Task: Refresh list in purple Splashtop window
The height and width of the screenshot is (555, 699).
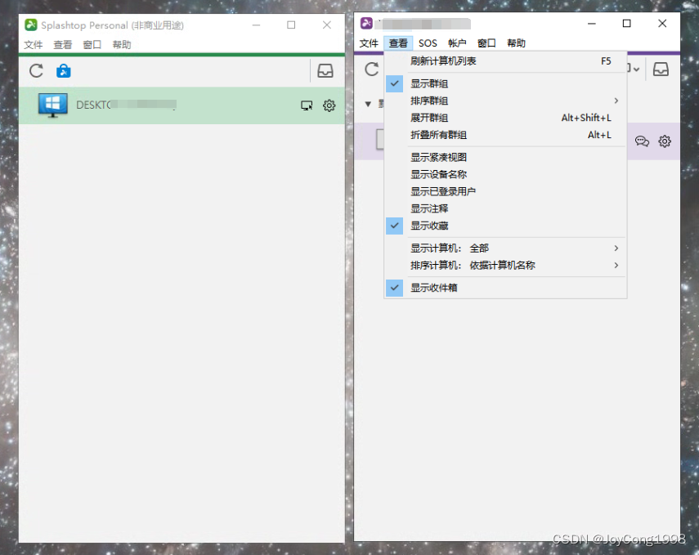Action: pos(371,69)
